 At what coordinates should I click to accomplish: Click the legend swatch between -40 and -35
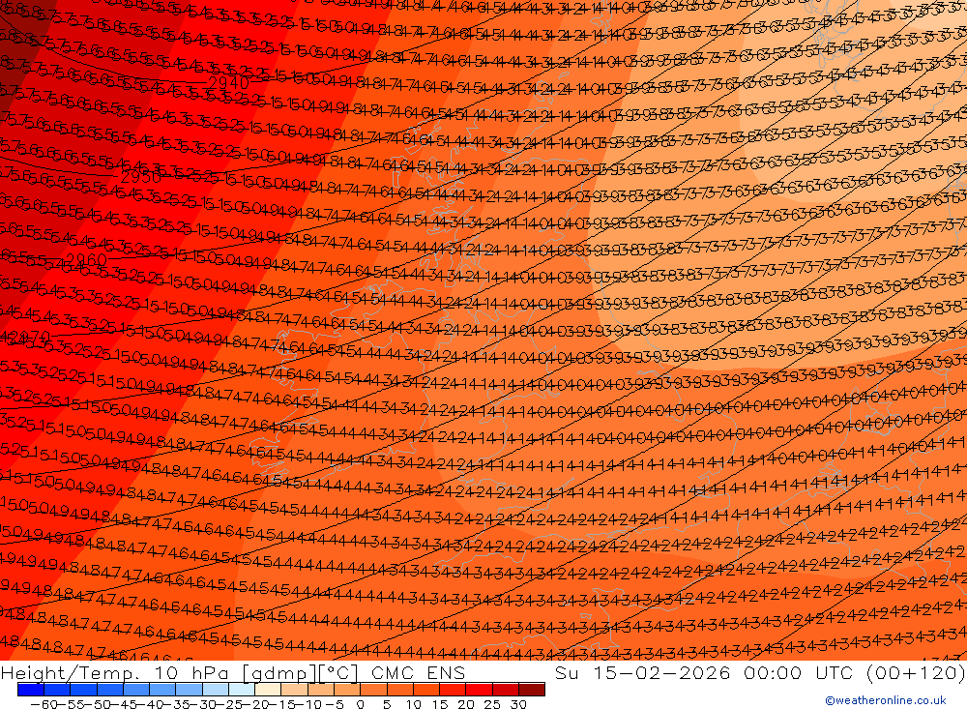coord(162,690)
